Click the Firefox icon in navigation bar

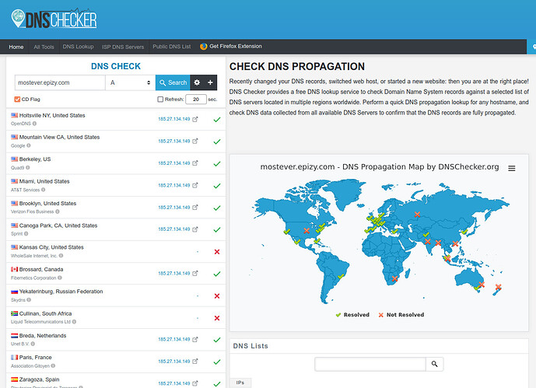click(x=203, y=47)
